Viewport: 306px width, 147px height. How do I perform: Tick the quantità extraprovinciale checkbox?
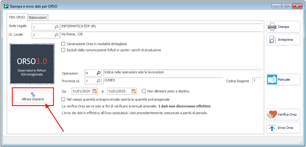tap(63, 99)
